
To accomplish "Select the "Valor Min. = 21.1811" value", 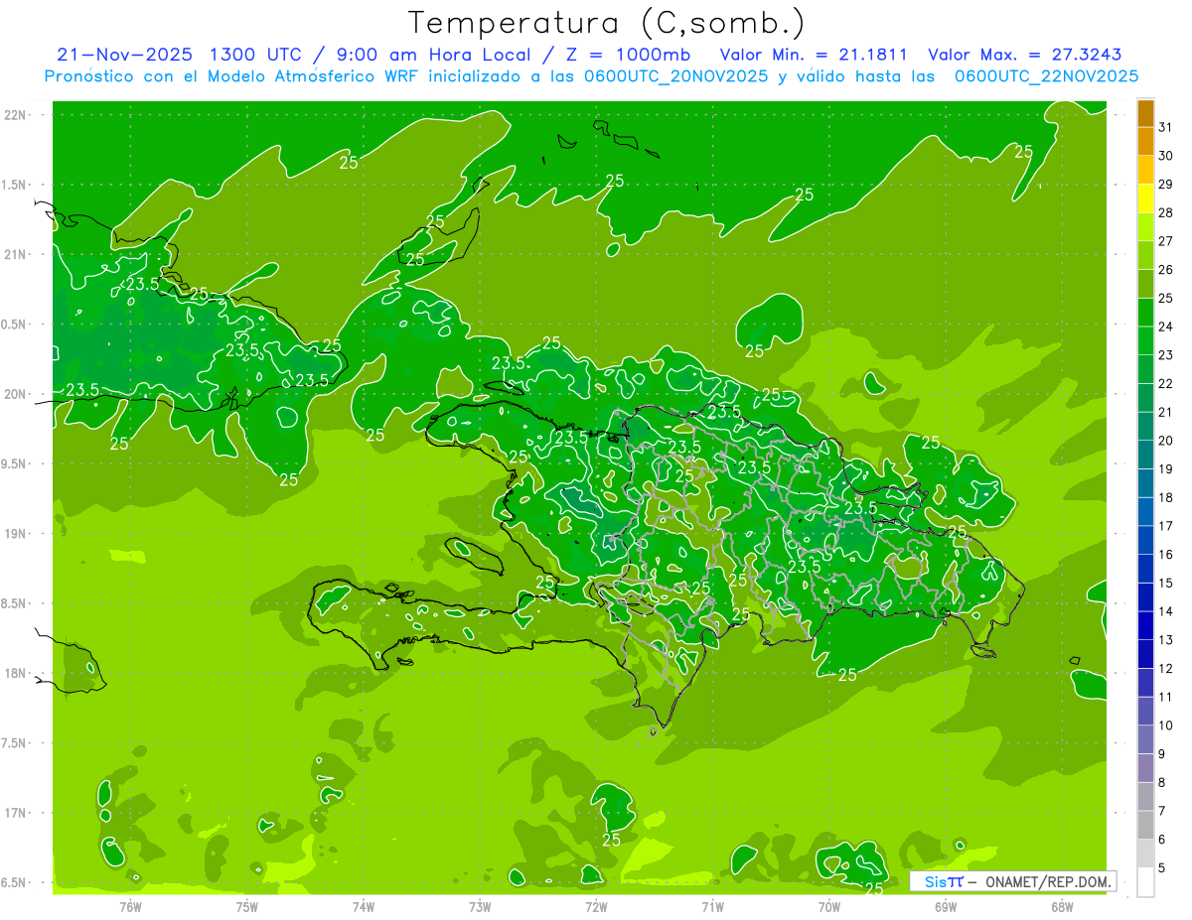I will [x=813, y=55].
